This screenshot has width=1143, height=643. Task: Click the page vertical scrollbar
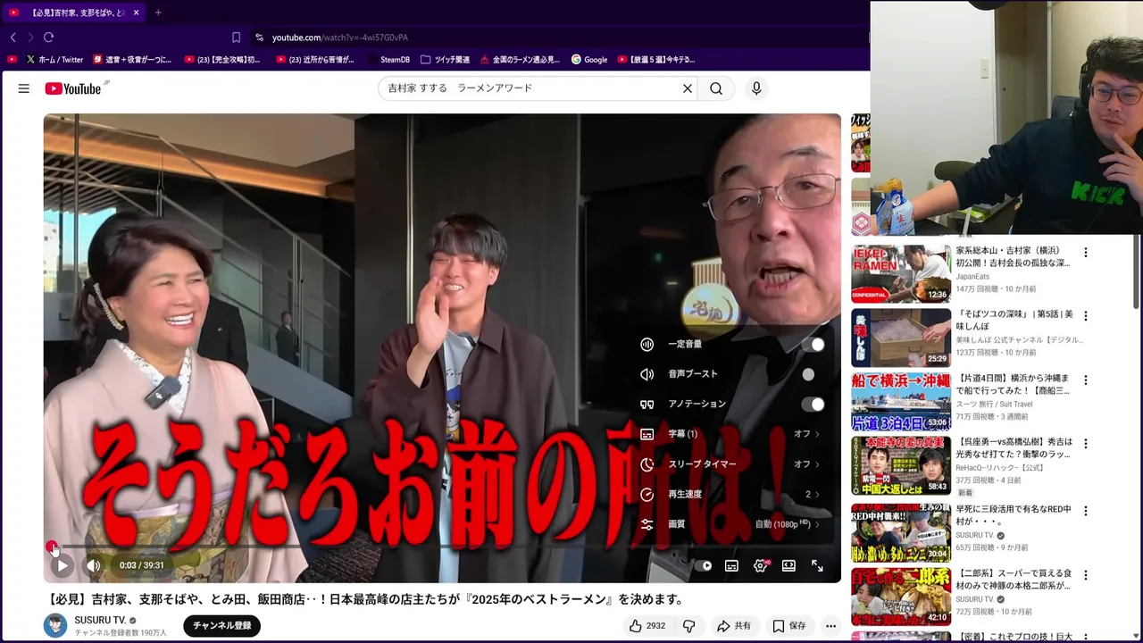click(1137, 271)
